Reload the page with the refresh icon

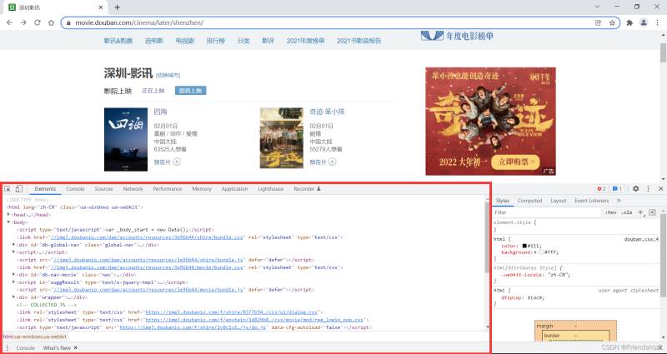click(38, 23)
